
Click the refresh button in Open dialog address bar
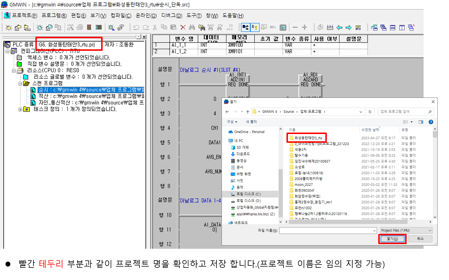click(x=370, y=112)
